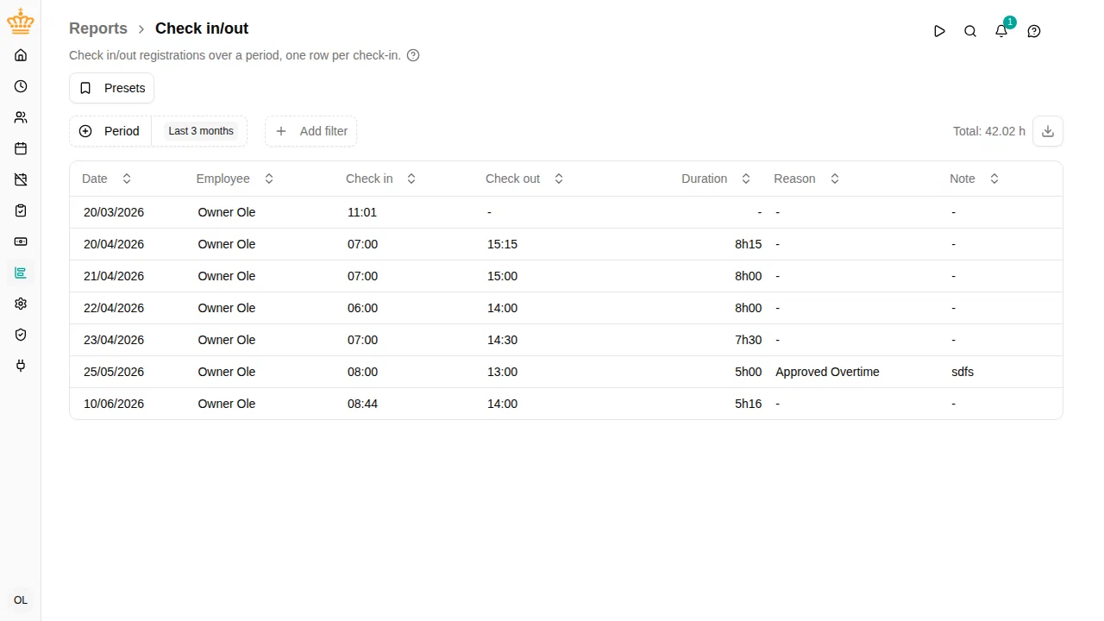The image size is (1104, 621).
Task: Sort by the Date column arrows
Action: pyautogui.click(x=127, y=179)
